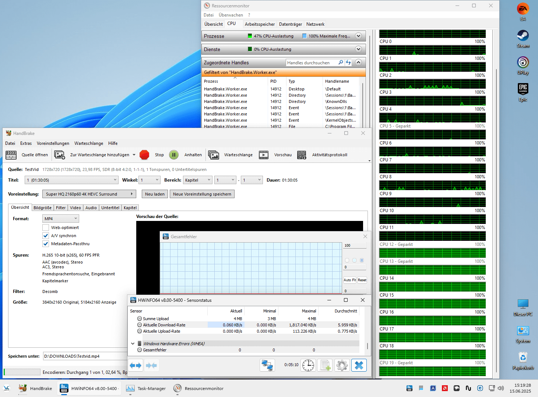Switch to the Netzwerk tab in Ressourcenmonitor
This screenshot has height=397, width=538.
point(316,24)
